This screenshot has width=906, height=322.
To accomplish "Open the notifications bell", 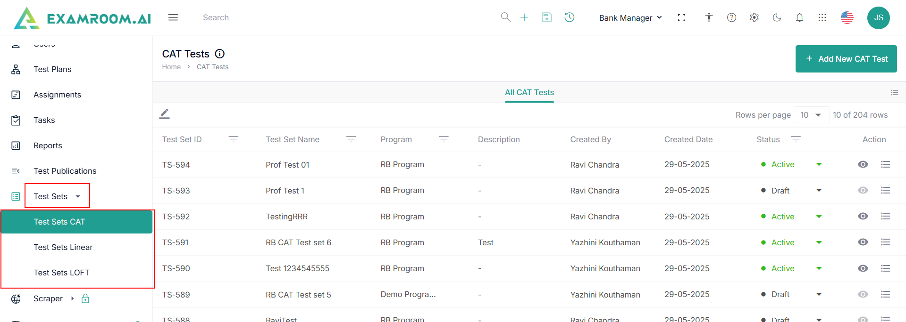I will [799, 17].
